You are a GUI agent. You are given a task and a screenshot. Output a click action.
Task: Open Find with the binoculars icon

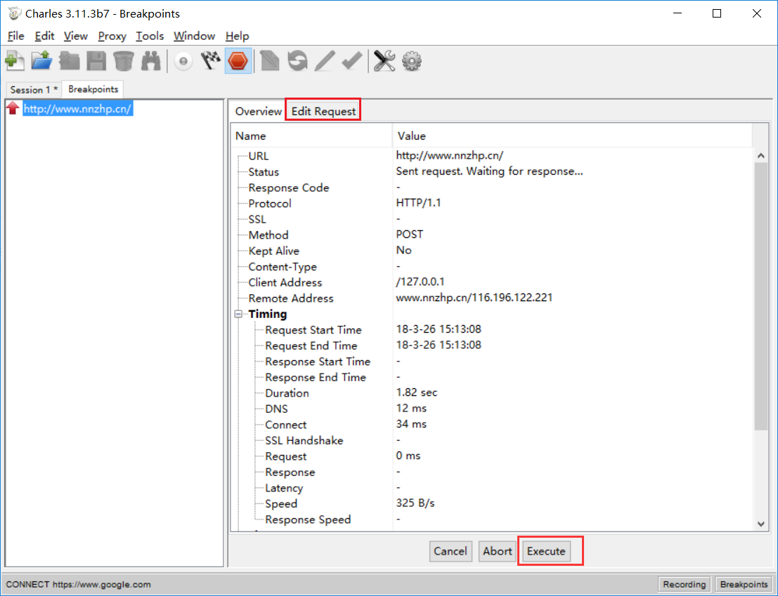(151, 61)
